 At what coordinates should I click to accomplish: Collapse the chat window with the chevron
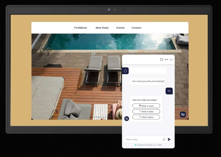pos(171,59)
